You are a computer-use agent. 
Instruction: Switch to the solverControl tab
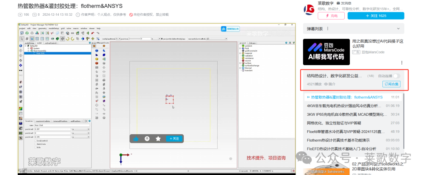coord(51,43)
